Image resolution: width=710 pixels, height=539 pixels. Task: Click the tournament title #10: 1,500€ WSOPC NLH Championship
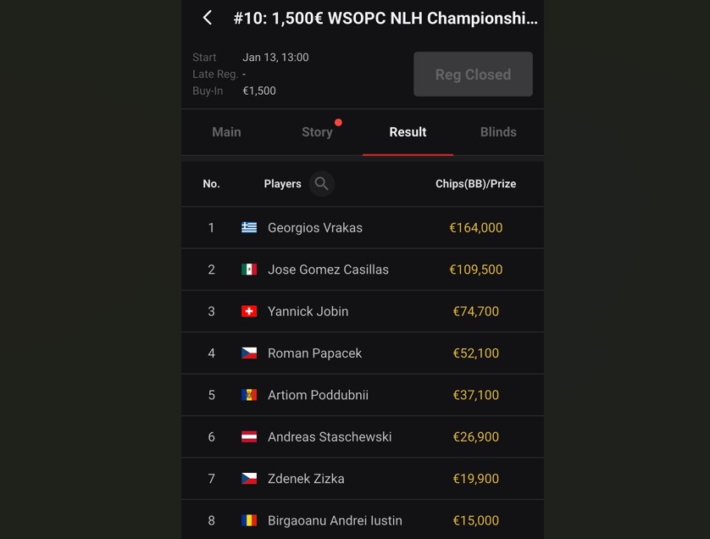click(x=386, y=17)
